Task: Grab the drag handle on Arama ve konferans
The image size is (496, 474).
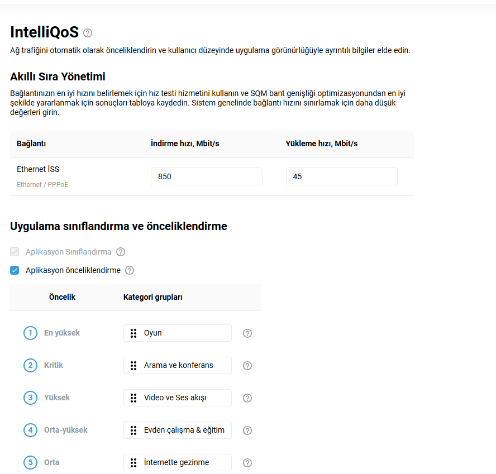Action: [x=133, y=366]
